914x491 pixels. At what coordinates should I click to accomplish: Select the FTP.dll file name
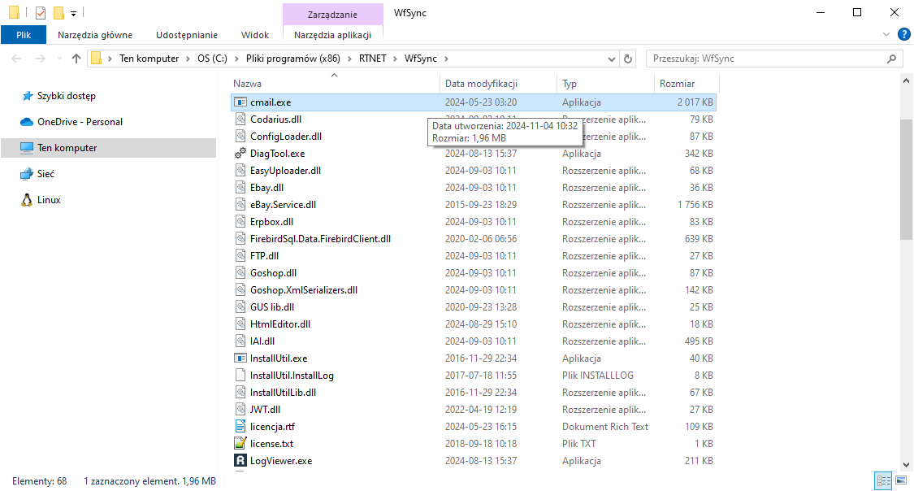tap(265, 256)
